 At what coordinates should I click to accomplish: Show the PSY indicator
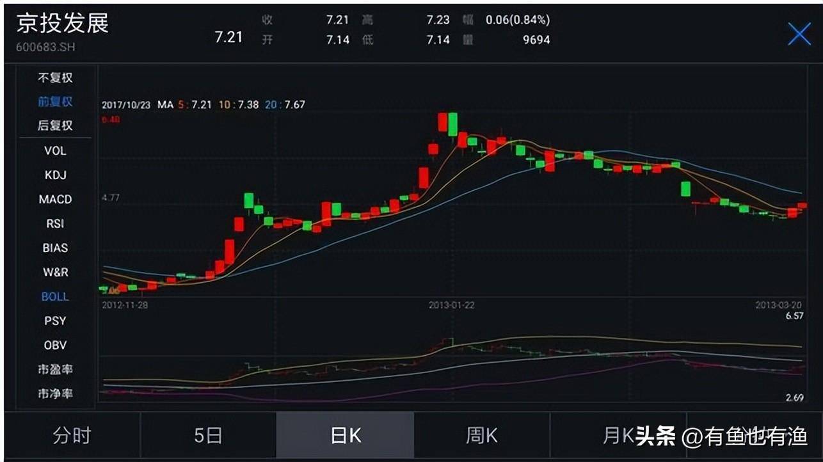tap(55, 321)
